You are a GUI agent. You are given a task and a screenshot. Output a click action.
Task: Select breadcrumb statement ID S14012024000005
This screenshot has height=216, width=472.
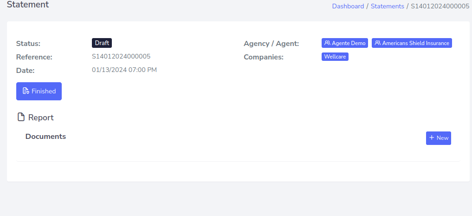pos(440,7)
